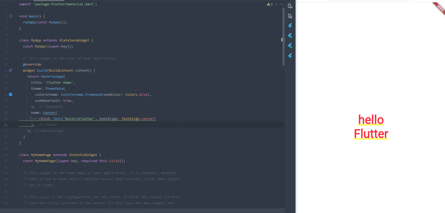Click the 'Flutter' text in app preview
Screen dimensions: 445x213
pyautogui.click(x=371, y=134)
